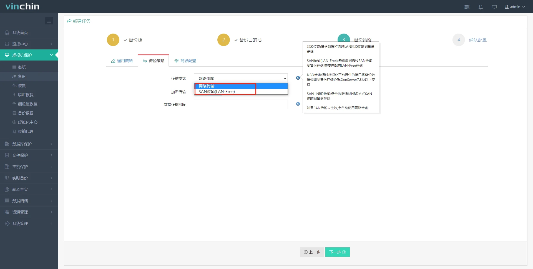Screen dimensions: 533x269
Task: Open 备份数据 from the sidebar
Action: coord(26,113)
